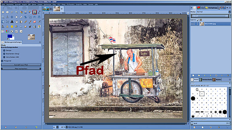
Task: Select the Zoom magnifier tool
Action: click(3, 17)
